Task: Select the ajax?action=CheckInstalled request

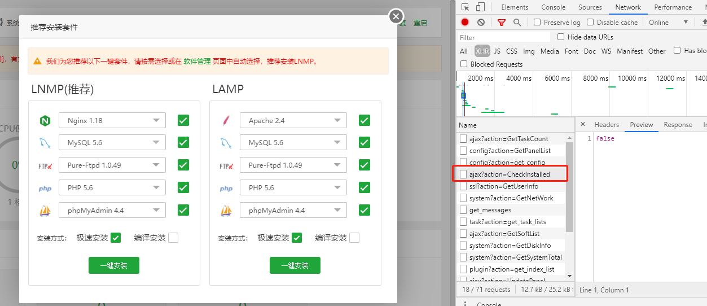Action: [509, 174]
